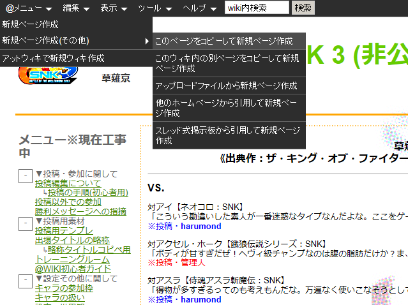This screenshot has height=305, width=408.
Task: Open the ツール menu
Action: 155,8
